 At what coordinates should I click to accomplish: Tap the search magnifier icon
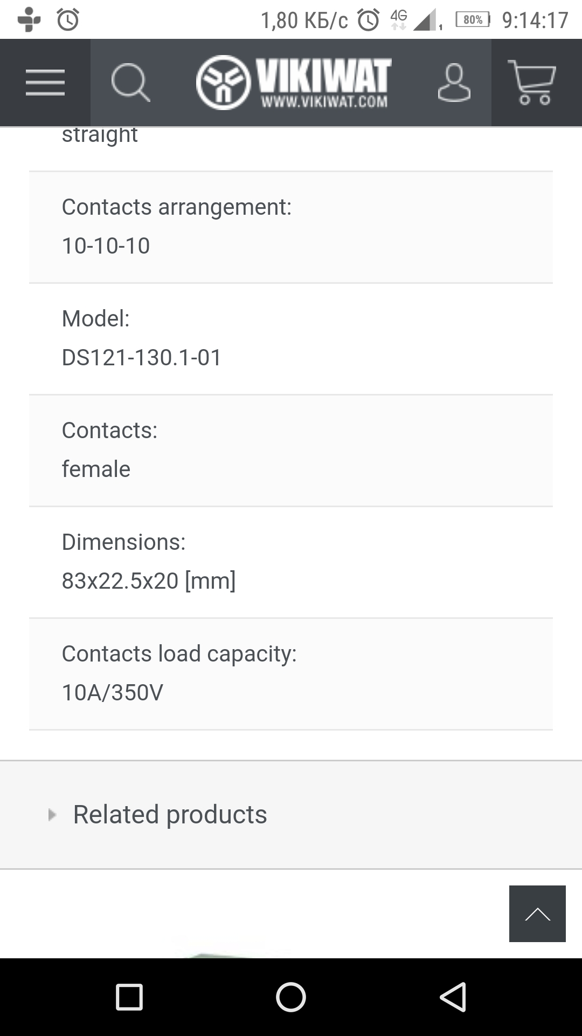[x=130, y=83]
